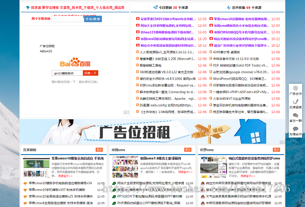Viewport: 305px width, 207px height.
Task: Click 阅读全文>> link in 织梦cms card
Action: [x=248, y=176]
